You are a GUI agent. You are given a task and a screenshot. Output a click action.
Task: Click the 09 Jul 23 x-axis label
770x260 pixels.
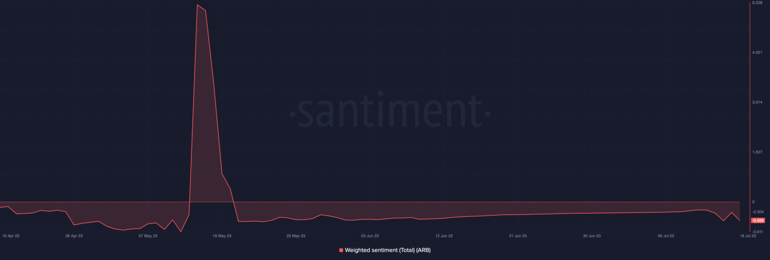[x=666, y=235]
